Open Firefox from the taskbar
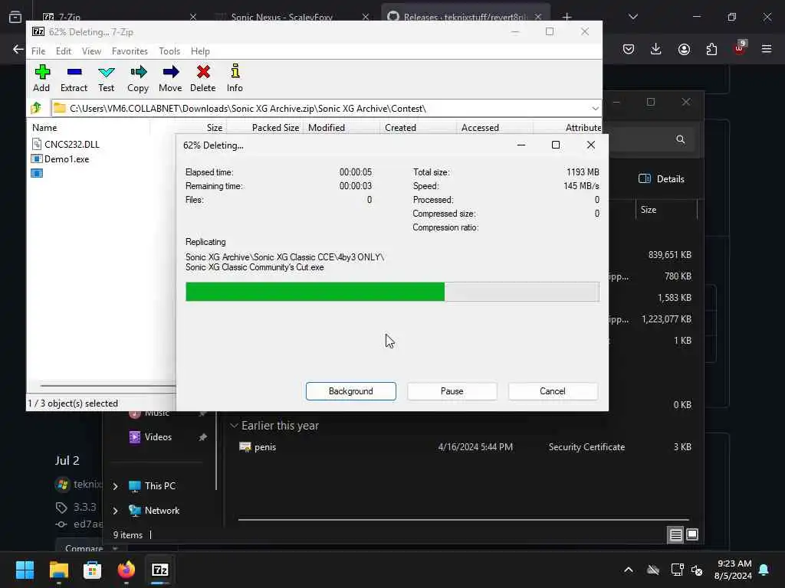The image size is (785, 588). (126, 570)
